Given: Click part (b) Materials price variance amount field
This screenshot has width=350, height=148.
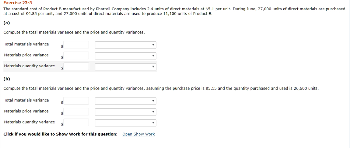Looking at the screenshot, I should [76, 111].
